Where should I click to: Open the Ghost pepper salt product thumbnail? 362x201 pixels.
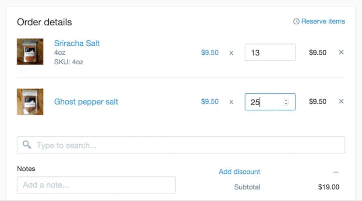[30, 102]
